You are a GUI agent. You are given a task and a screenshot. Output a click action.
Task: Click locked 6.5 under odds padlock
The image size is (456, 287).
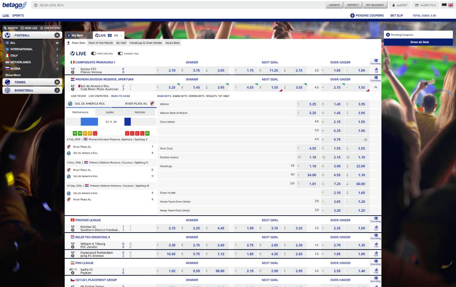click(366, 140)
